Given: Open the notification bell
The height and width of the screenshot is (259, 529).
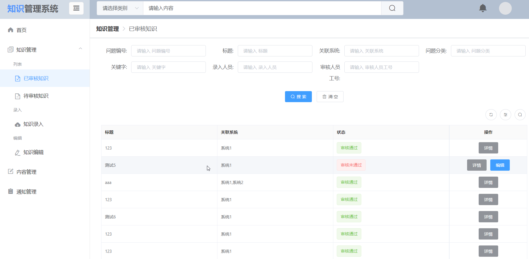Looking at the screenshot, I should tap(483, 8).
